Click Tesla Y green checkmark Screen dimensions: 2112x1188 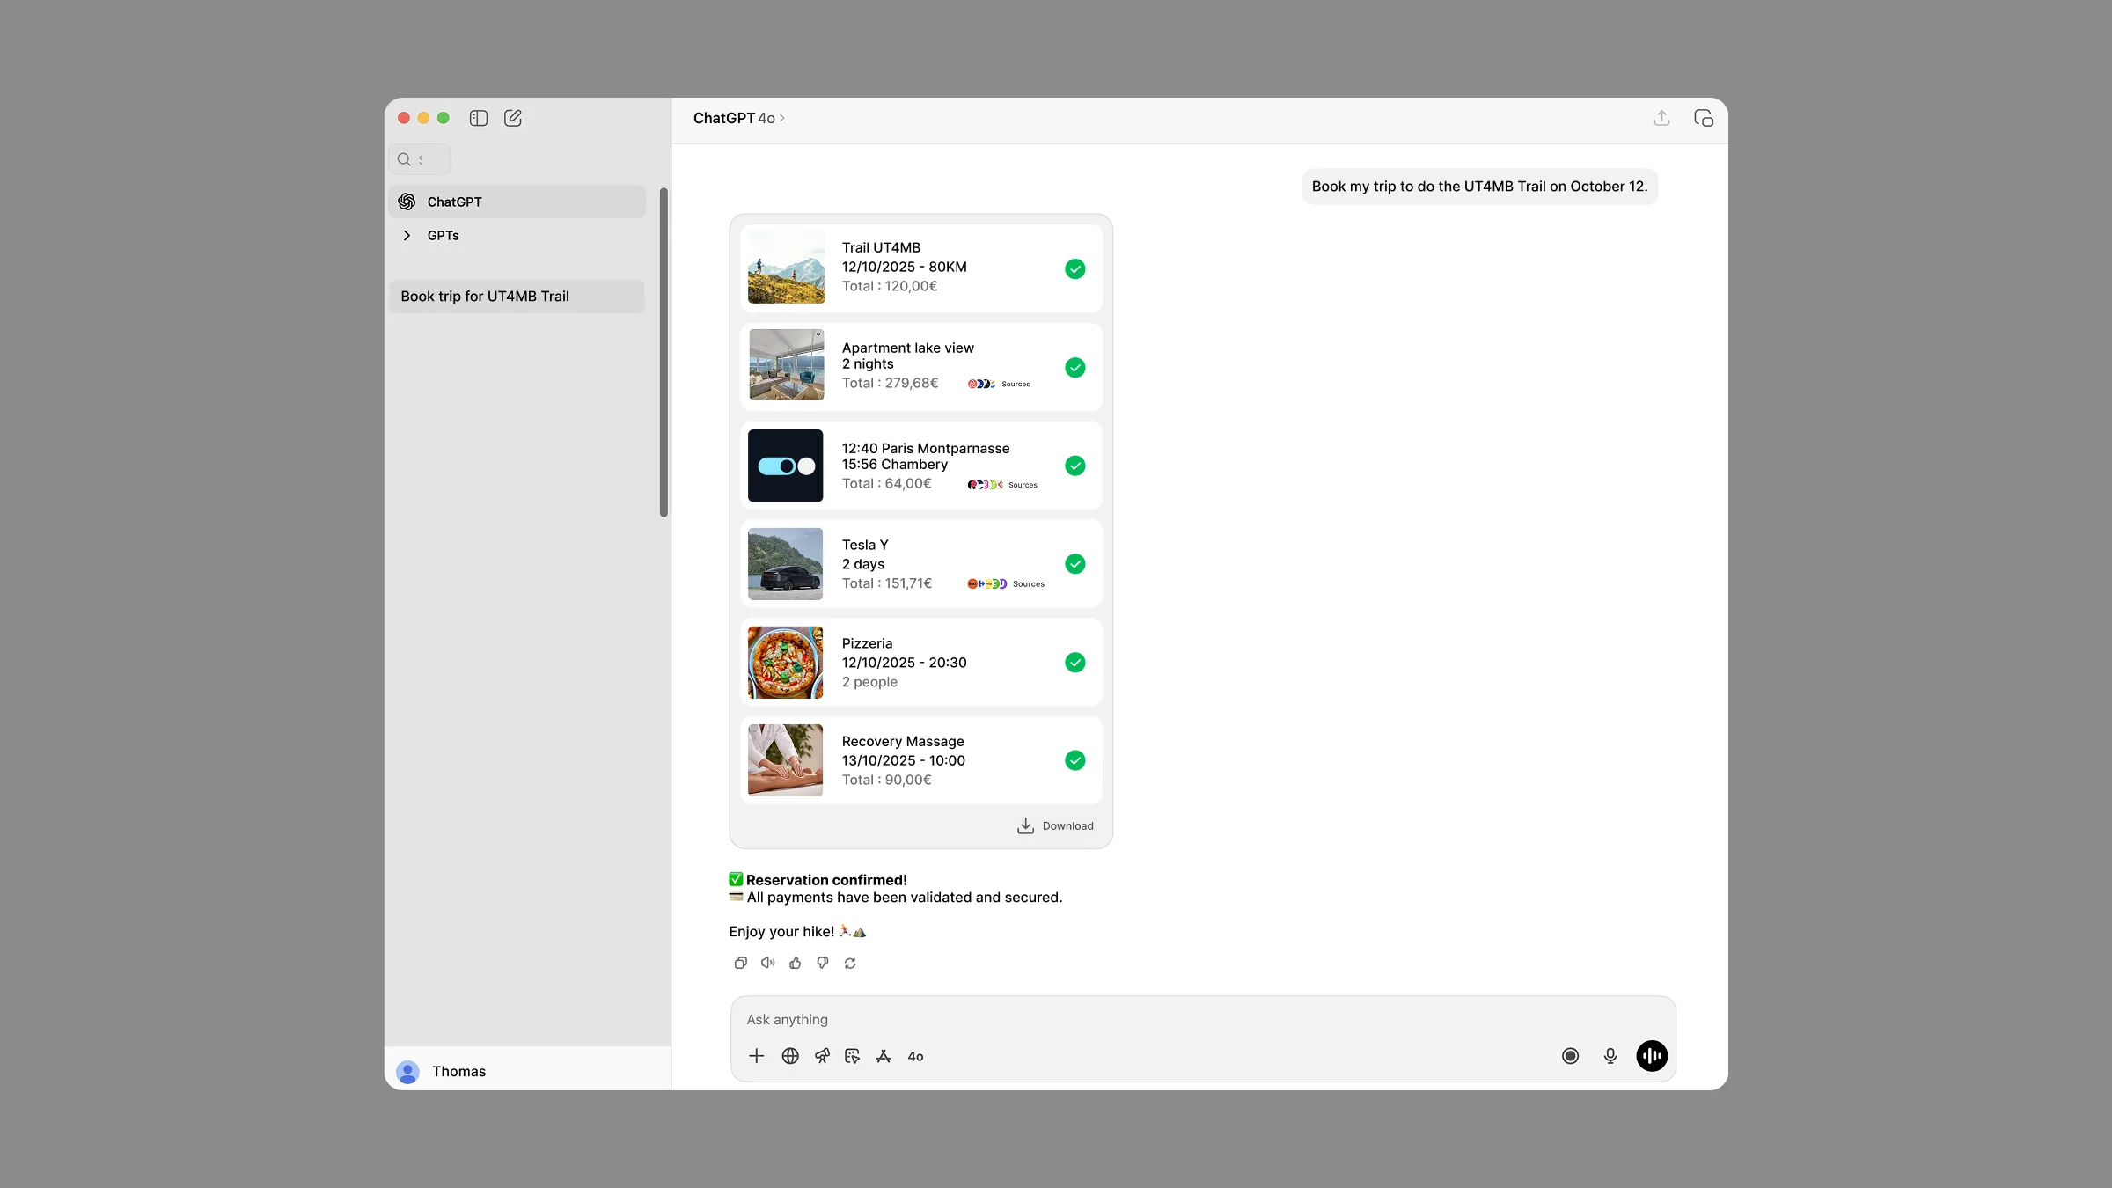click(x=1075, y=564)
